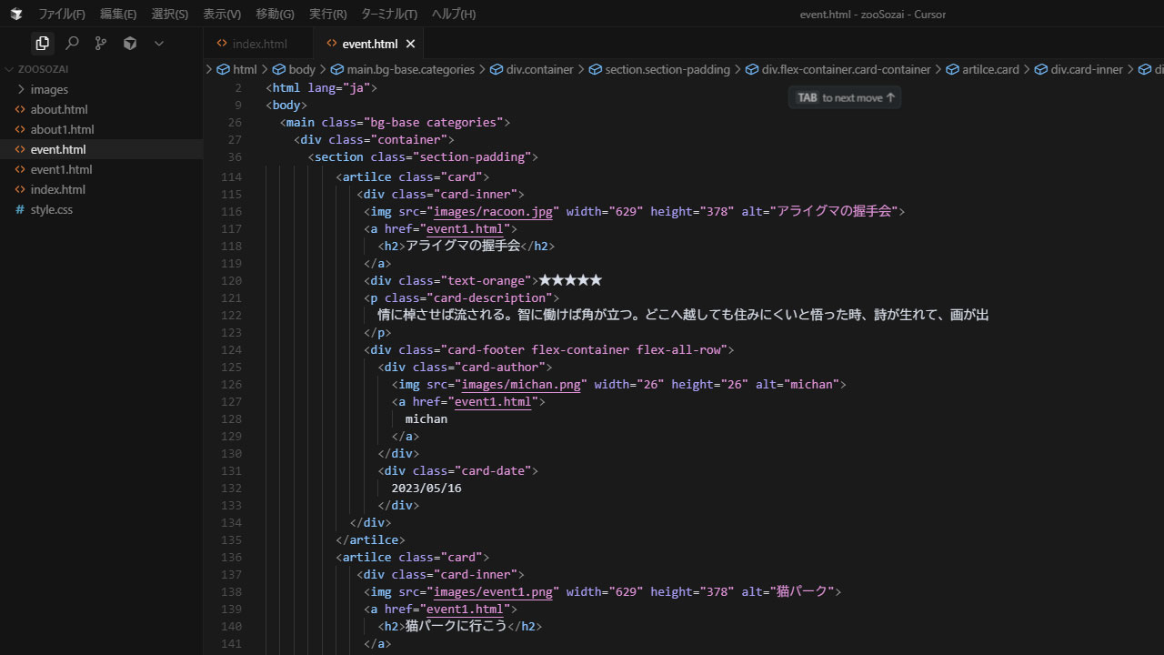Open the 表示(V) menu

tap(222, 14)
